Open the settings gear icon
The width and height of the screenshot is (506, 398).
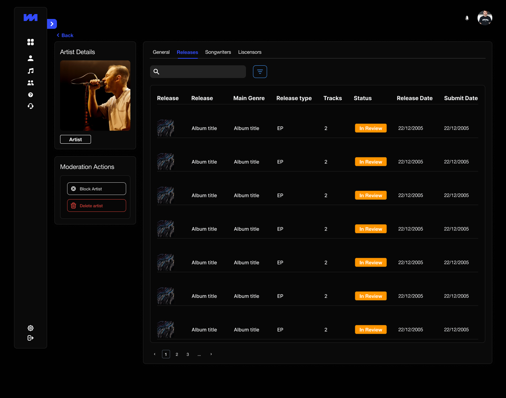(31, 328)
